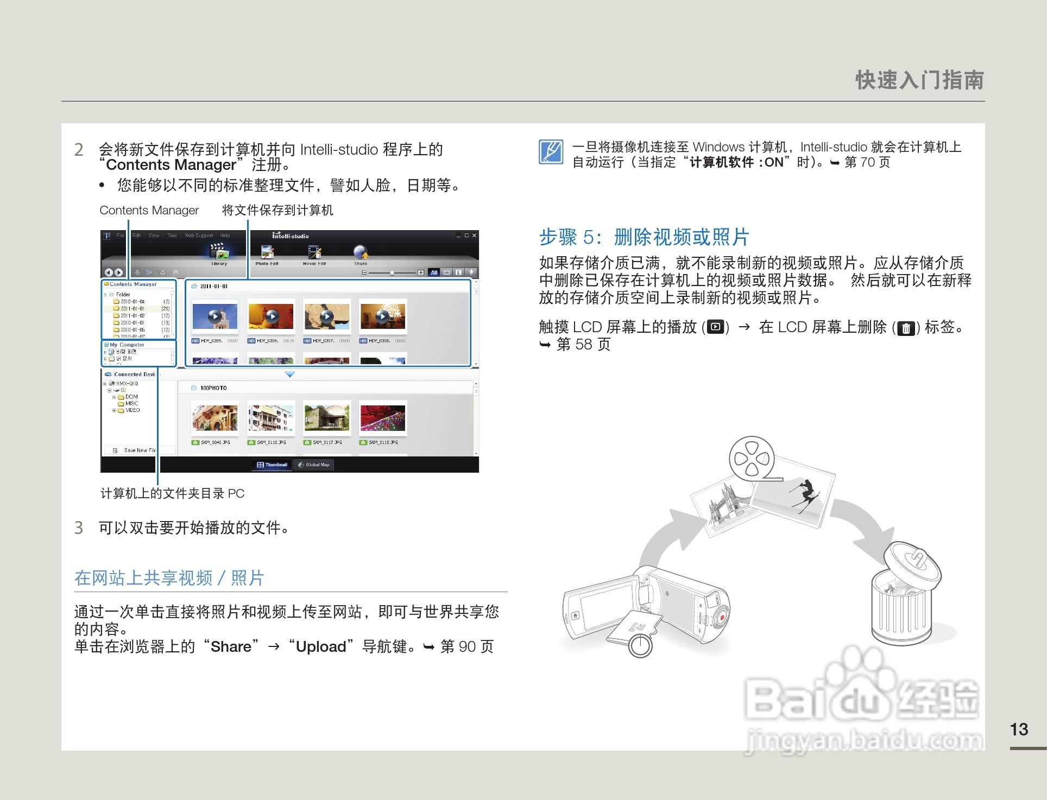Toggle the Thumbnail view mode
Screen dimensions: 1047x800
pyautogui.click(x=272, y=465)
